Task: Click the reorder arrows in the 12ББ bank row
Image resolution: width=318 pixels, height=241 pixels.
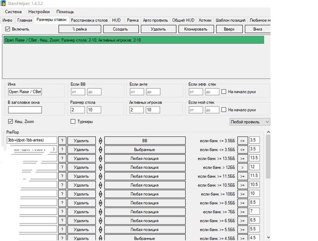Action: click(x=100, y=167)
